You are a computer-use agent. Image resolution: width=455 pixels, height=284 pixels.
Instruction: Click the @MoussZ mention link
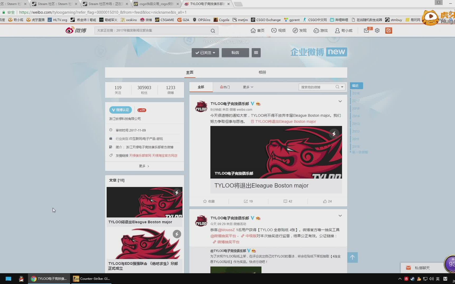tap(226, 230)
